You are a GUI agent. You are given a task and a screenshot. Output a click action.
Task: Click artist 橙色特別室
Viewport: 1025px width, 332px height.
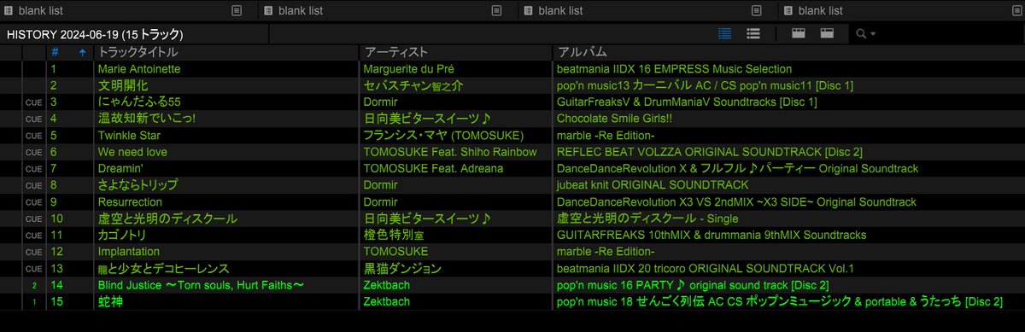[394, 236]
